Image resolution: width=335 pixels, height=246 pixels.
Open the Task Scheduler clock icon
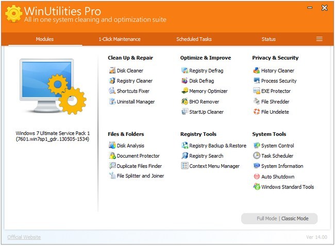257,155
